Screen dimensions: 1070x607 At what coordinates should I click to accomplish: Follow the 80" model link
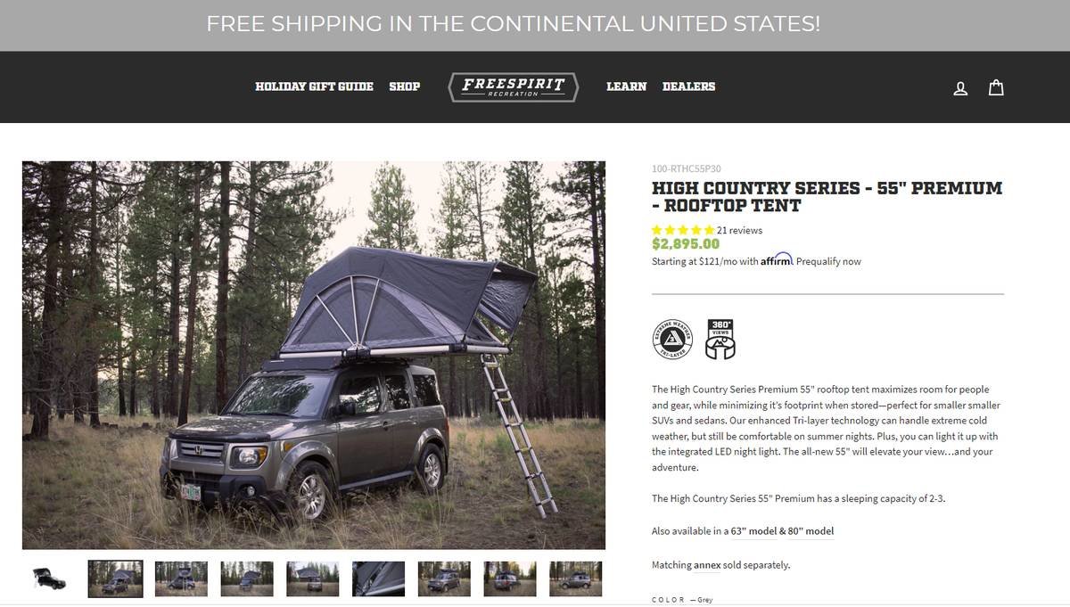(811, 531)
